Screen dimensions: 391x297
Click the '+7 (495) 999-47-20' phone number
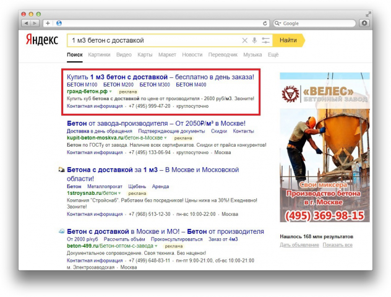click(x=149, y=106)
